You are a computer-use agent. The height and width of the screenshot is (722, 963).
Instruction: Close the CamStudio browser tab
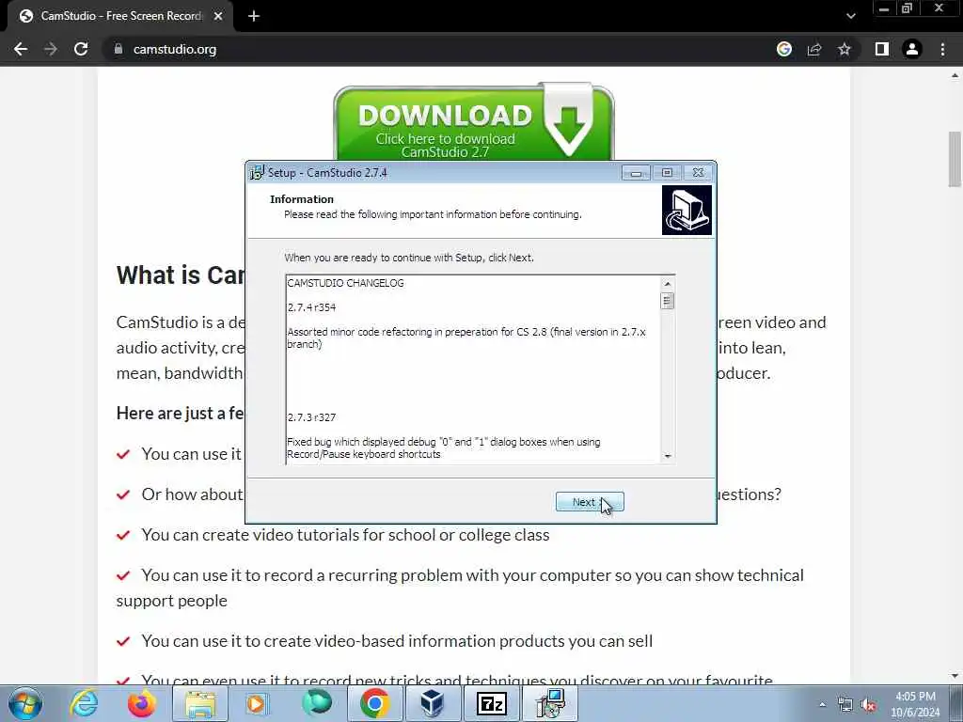(x=218, y=16)
